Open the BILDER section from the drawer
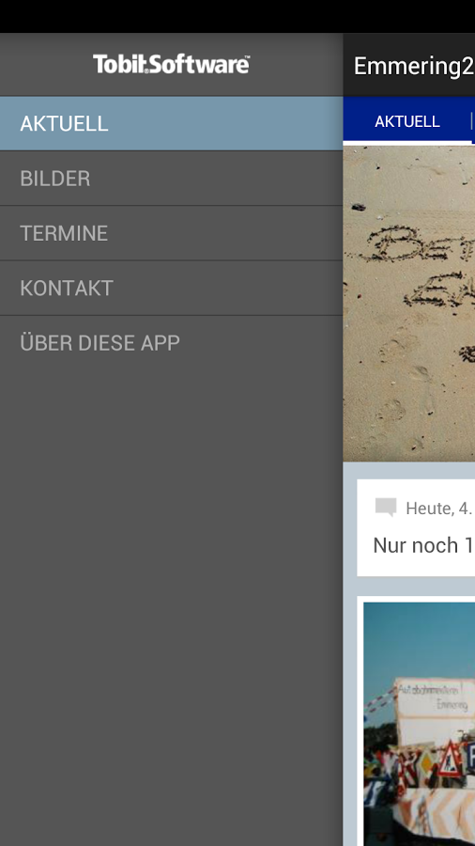This screenshot has width=475, height=846. [171, 179]
